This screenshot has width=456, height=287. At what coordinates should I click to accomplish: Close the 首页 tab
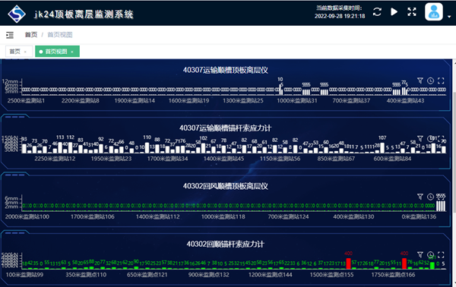click(25, 52)
